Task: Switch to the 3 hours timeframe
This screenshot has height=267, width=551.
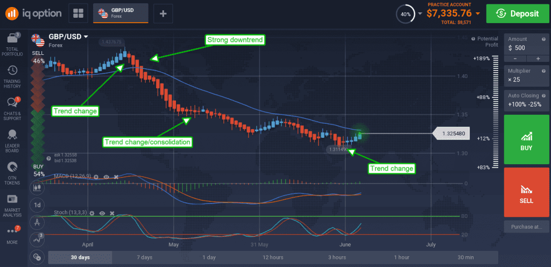Action: pyautogui.click(x=337, y=257)
